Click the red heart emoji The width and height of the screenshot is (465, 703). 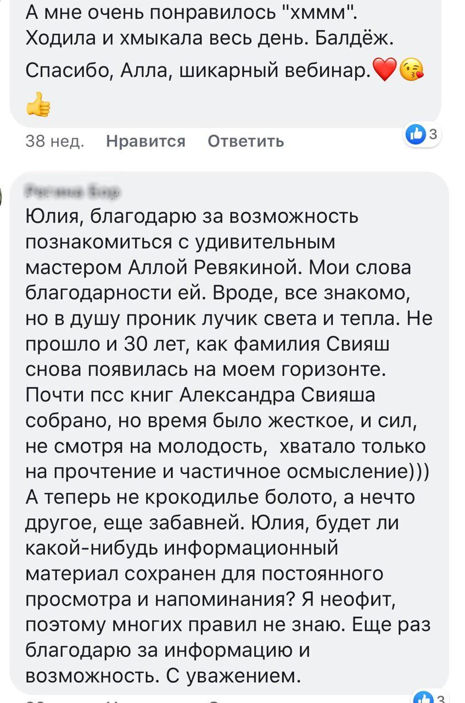coord(384,70)
